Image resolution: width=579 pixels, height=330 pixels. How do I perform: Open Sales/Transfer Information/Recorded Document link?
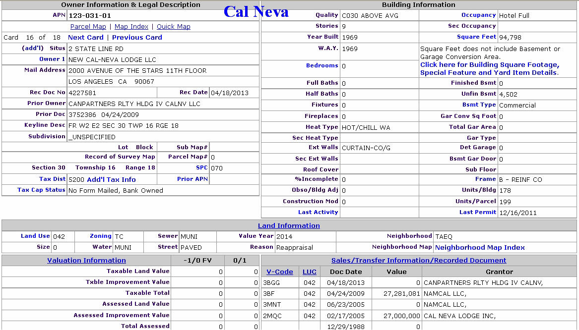click(x=419, y=261)
